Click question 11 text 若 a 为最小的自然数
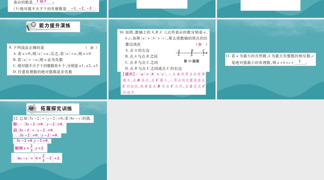The image size is (324, 180). pos(270,59)
